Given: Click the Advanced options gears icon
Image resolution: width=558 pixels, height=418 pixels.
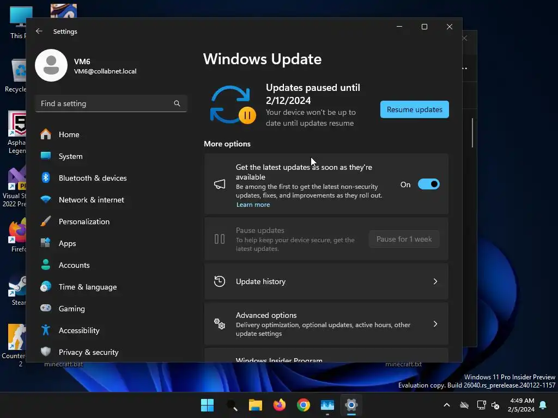Looking at the screenshot, I should pos(220,324).
